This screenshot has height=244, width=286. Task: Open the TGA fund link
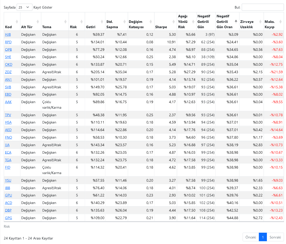pos(8,160)
